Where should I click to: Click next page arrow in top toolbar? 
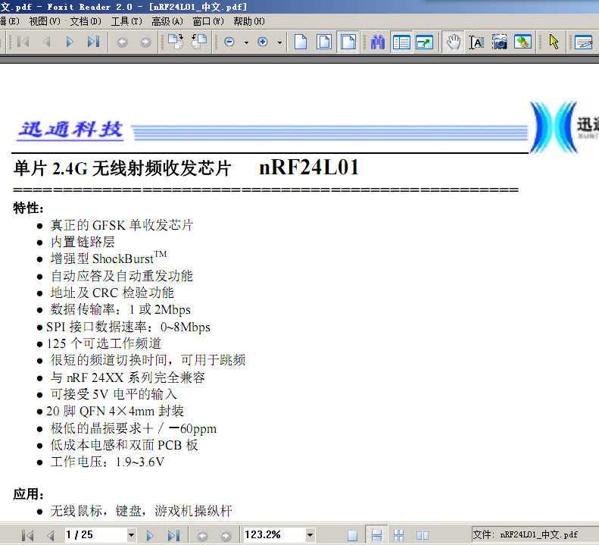(x=70, y=42)
